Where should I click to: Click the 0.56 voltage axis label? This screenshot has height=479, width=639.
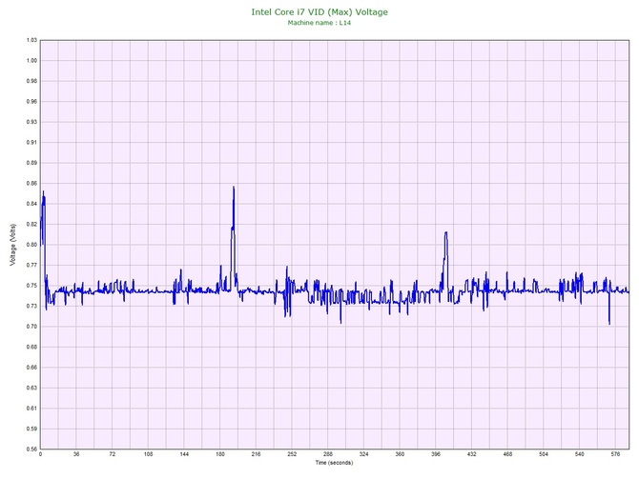(x=31, y=449)
